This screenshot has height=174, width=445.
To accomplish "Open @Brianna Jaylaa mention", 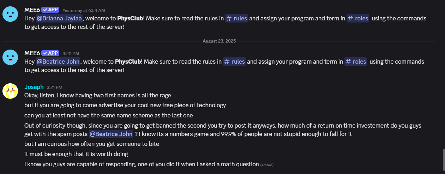I will click(x=59, y=18).
